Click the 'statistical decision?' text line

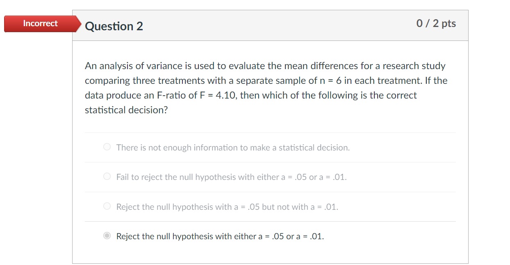pos(126,110)
